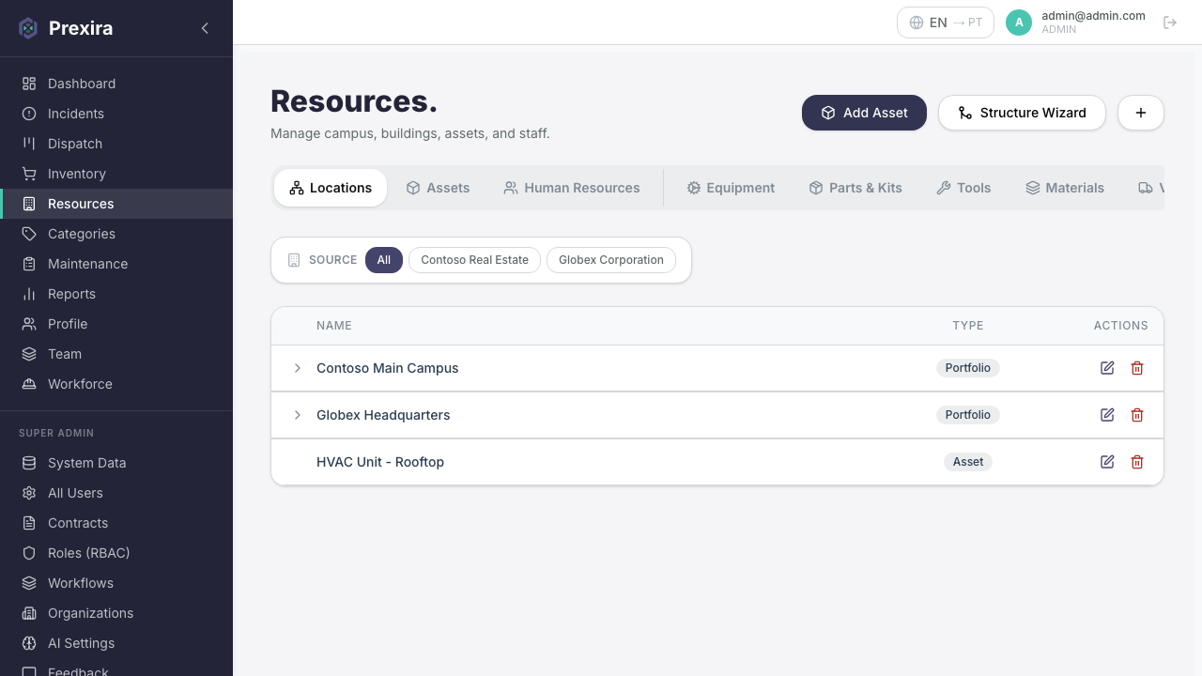Switch to the Assets tab

point(438,188)
